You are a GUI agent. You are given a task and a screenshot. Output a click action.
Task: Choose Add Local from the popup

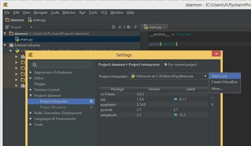click(225, 76)
